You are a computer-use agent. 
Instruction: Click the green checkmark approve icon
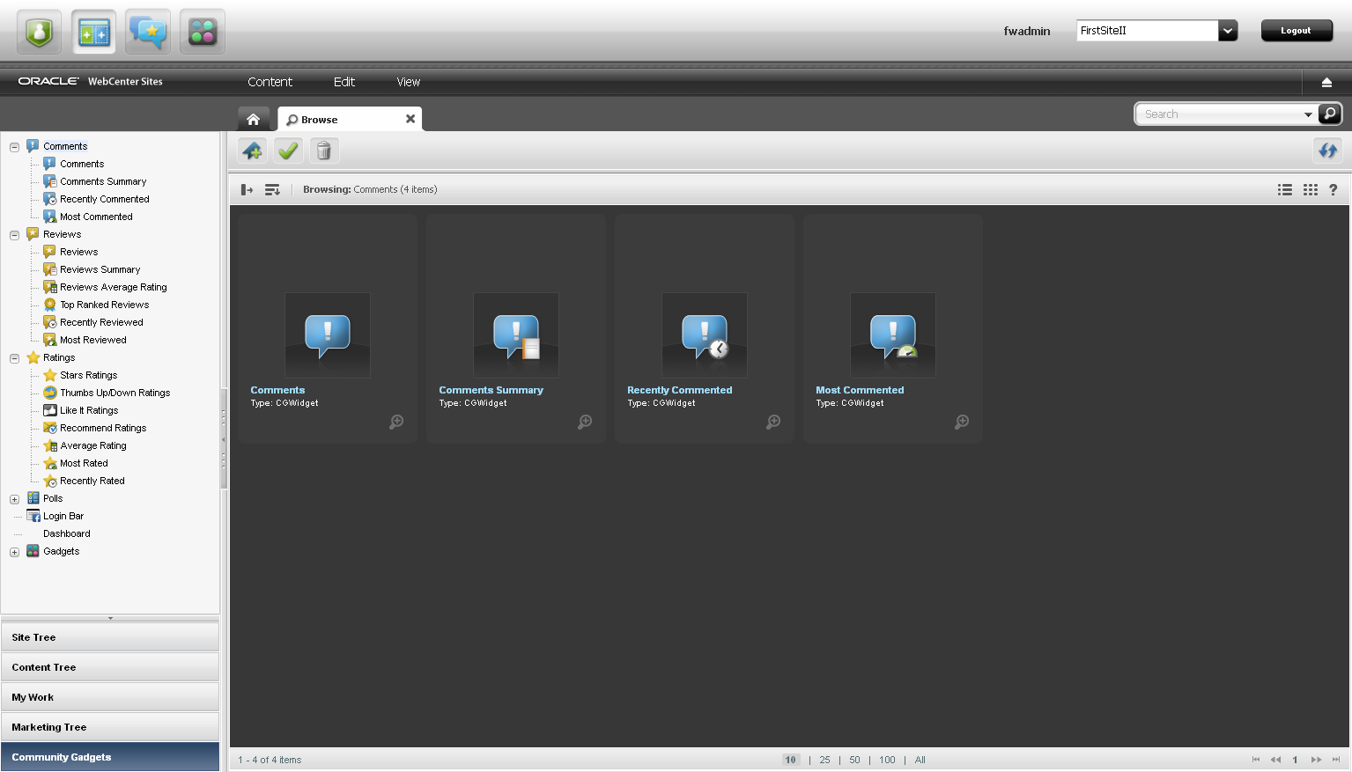pyautogui.click(x=288, y=151)
